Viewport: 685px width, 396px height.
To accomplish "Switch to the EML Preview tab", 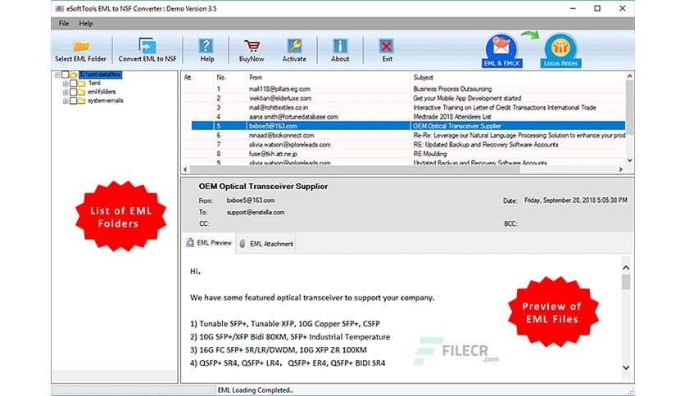I will 209,243.
